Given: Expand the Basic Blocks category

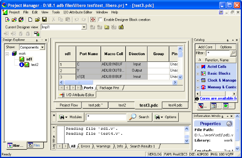Looking at the screenshot, I should [x=198, y=74].
